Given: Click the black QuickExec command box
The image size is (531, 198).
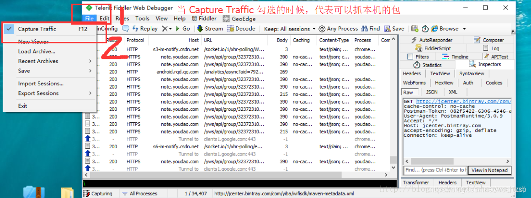Looking at the screenshot, I should click(x=239, y=183).
